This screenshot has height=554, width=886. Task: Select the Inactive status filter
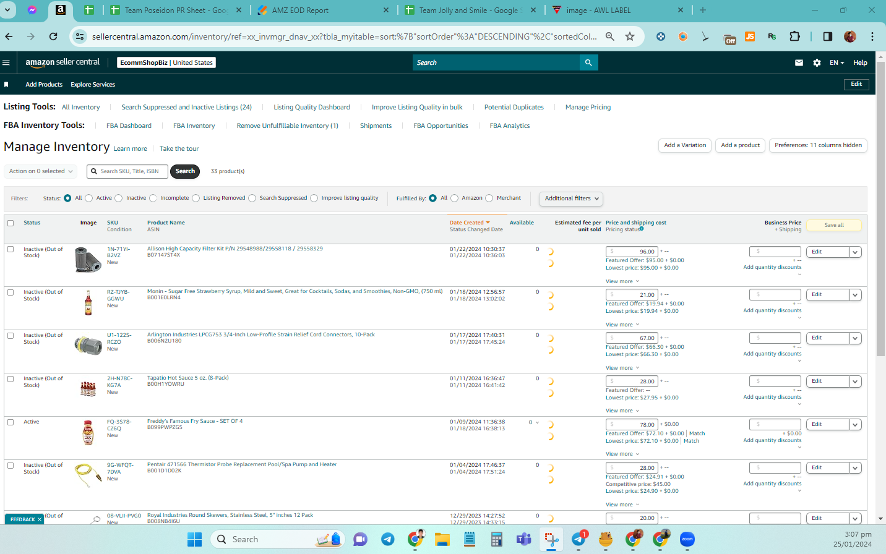[x=119, y=198]
